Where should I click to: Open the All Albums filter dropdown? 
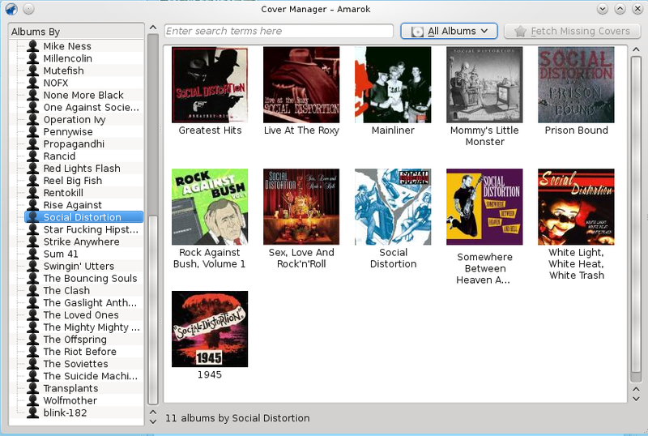click(x=449, y=31)
